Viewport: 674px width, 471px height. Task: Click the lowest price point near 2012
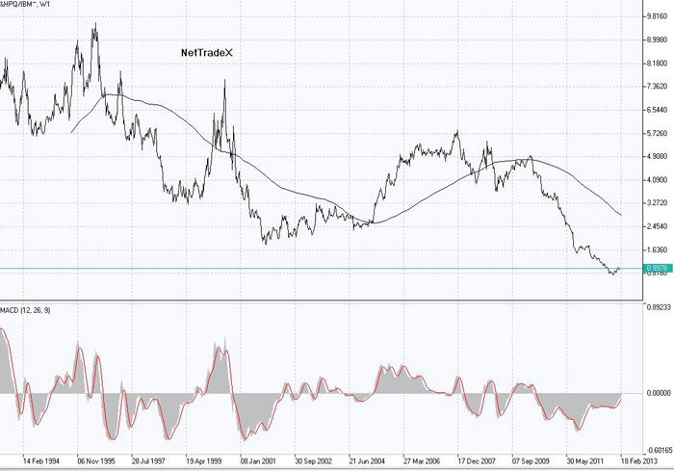click(612, 276)
